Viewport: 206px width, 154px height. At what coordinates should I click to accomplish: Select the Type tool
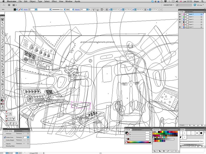[2, 33]
